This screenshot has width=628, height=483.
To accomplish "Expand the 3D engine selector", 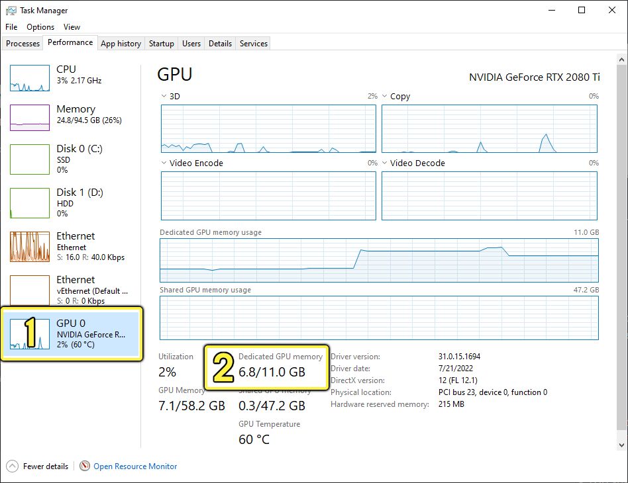I will [x=162, y=96].
